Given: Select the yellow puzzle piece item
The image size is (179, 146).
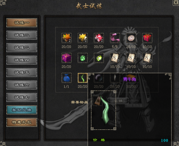Looking at the screenshot, I should pos(82,38).
